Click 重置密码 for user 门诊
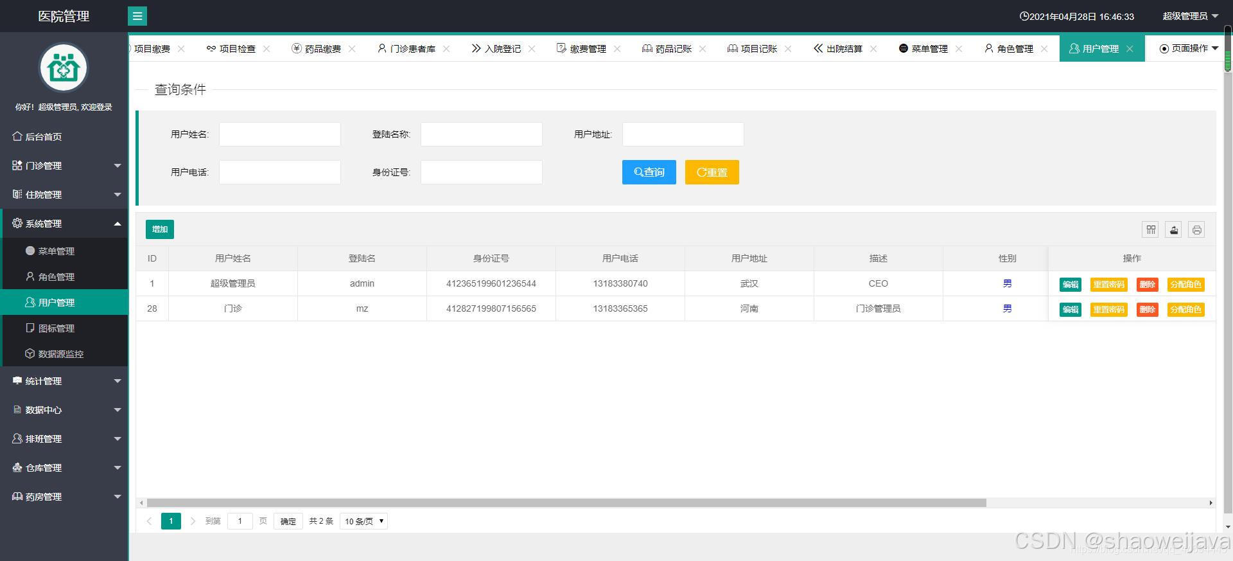This screenshot has height=561, width=1233. 1108,309
